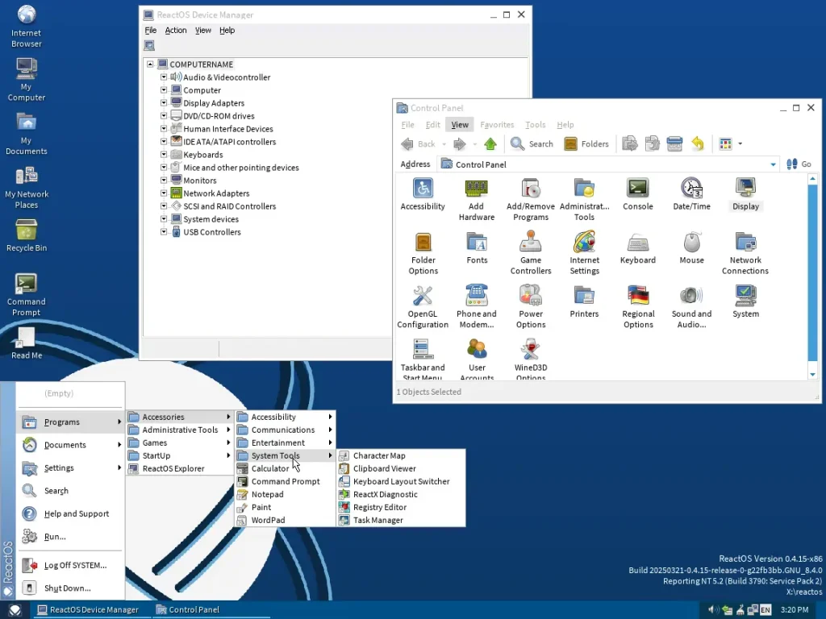Click the volume tray icon

pos(711,609)
